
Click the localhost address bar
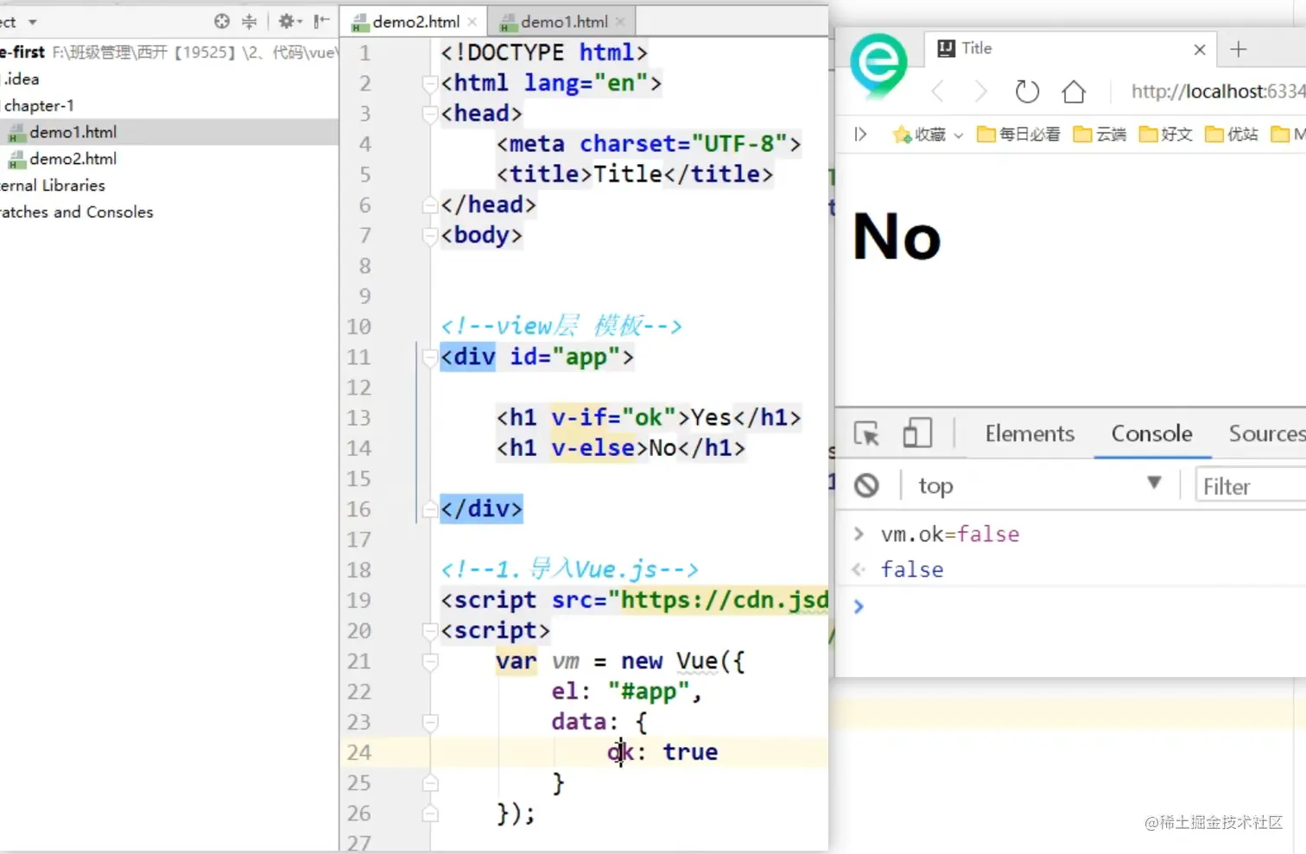pos(1218,91)
